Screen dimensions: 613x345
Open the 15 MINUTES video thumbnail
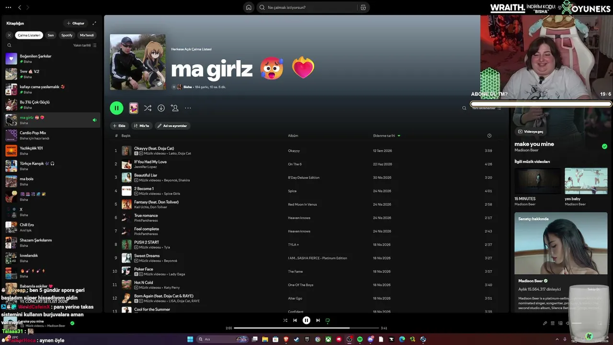537,181
